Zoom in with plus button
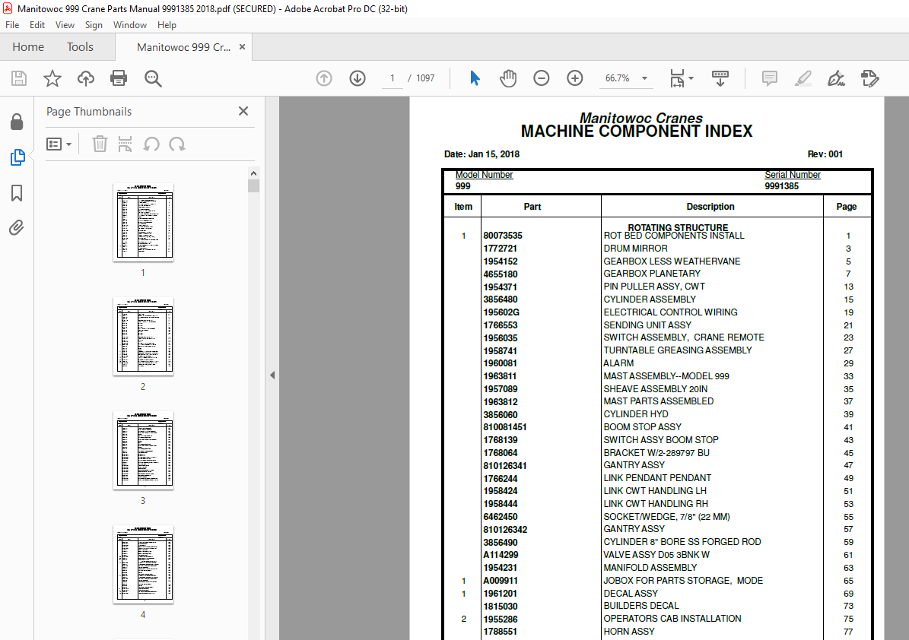909x640 pixels. coord(575,78)
